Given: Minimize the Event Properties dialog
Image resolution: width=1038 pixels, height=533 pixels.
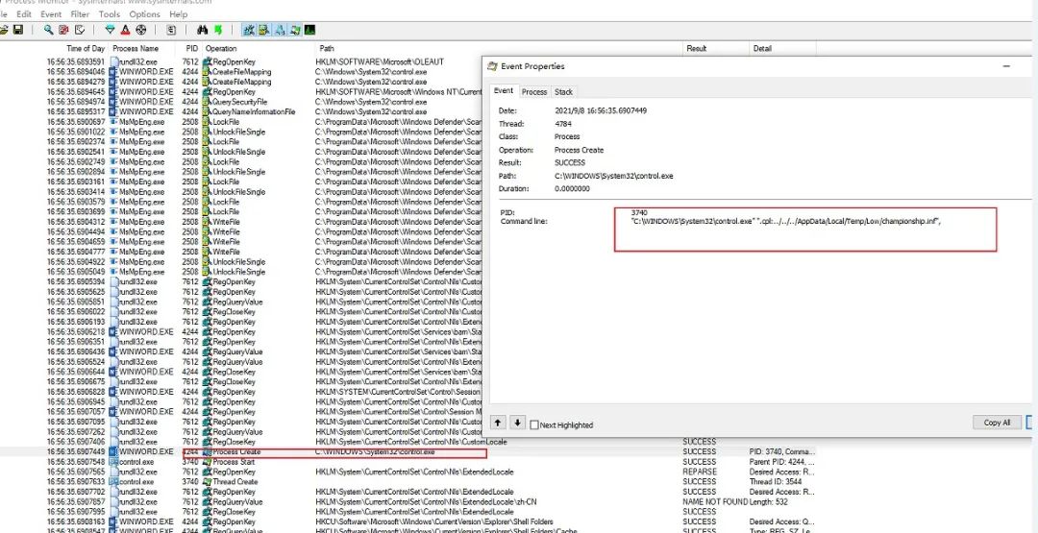Looking at the screenshot, I should [x=1006, y=66].
